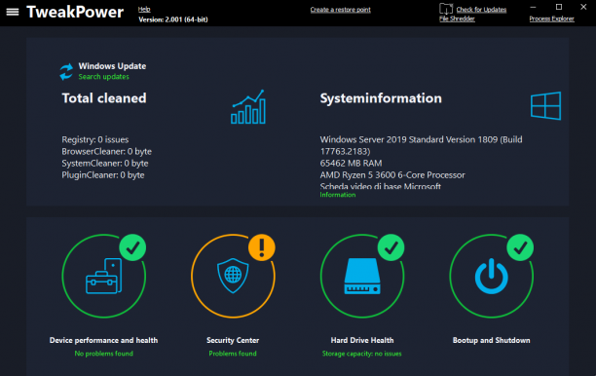Click the bar chart statistics icon
The image size is (596, 376).
click(248, 107)
